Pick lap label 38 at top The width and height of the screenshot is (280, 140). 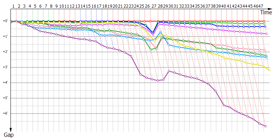tap(213, 6)
